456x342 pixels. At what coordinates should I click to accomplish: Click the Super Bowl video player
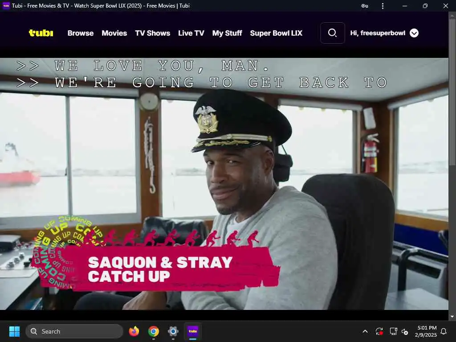(224, 184)
